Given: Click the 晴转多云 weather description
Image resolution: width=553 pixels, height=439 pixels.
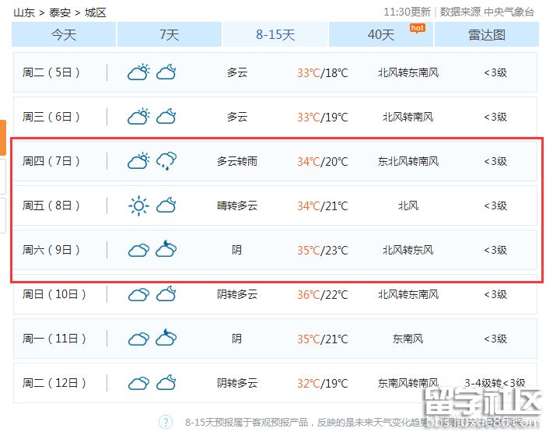Looking at the screenshot, I should point(237,205).
